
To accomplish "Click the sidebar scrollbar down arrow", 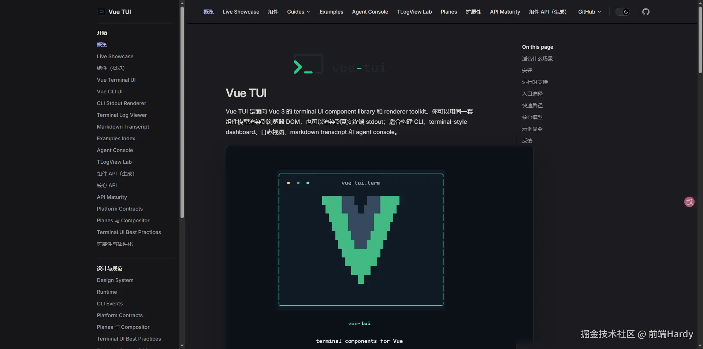I will pyautogui.click(x=182, y=346).
